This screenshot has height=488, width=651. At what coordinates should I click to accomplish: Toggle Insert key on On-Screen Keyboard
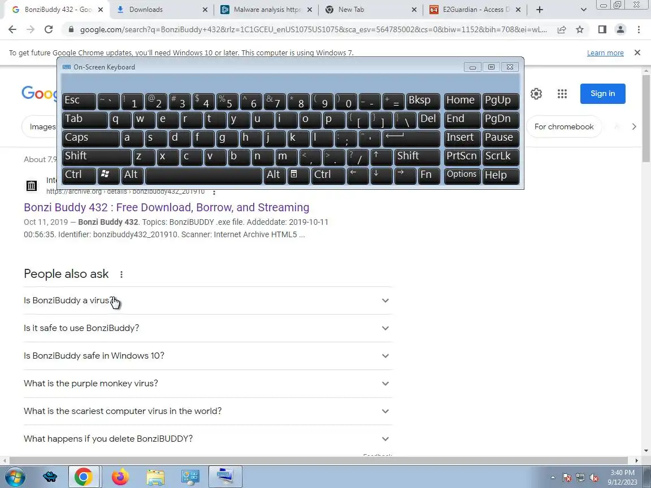point(462,138)
